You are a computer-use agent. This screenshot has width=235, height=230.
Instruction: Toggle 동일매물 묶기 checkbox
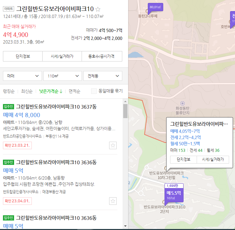[94, 91]
